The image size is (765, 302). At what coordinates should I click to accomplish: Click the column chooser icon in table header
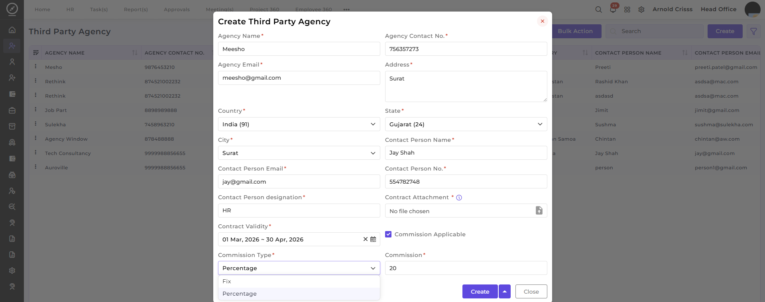pyautogui.click(x=36, y=53)
